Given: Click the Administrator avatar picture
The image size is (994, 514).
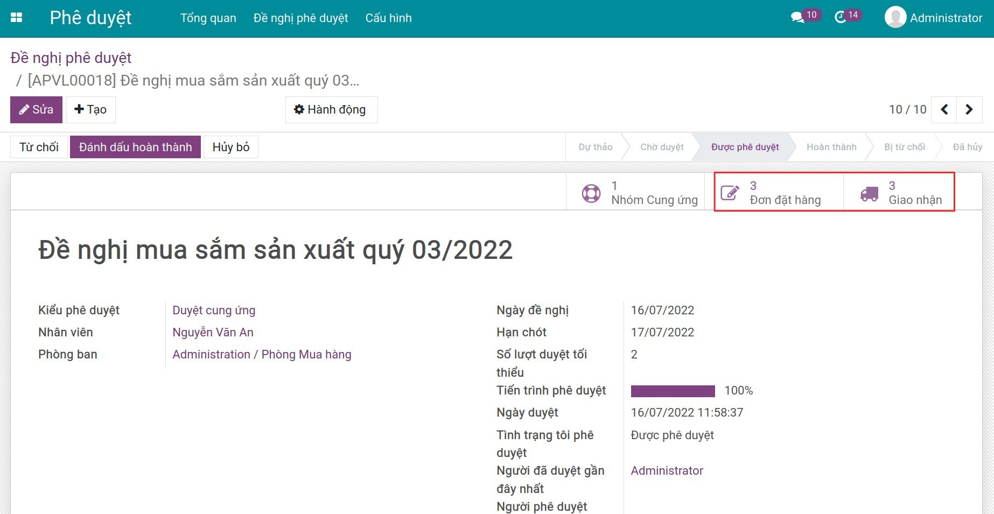Looking at the screenshot, I should click(x=895, y=18).
